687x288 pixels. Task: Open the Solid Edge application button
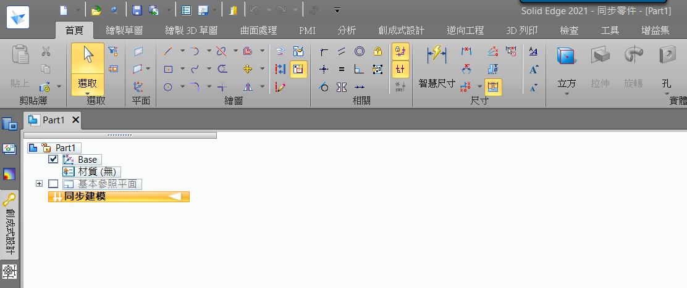(18, 17)
